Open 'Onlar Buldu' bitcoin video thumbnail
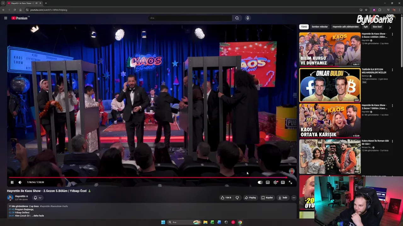Image resolution: width=403 pixels, height=226 pixels. click(330, 85)
